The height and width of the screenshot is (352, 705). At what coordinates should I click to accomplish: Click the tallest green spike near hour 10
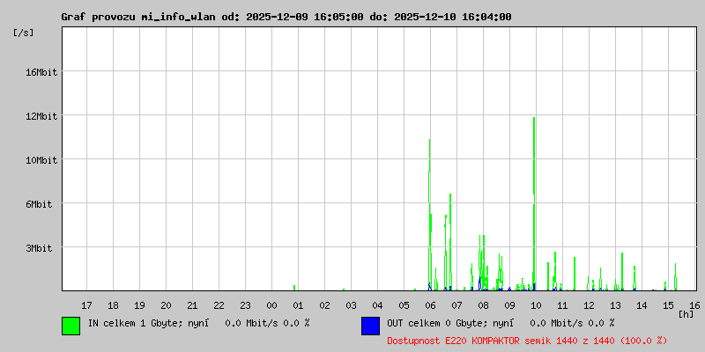coord(534,202)
